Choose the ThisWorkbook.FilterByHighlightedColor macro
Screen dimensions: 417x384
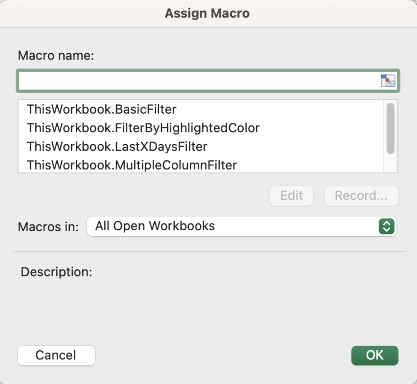pyautogui.click(x=143, y=128)
